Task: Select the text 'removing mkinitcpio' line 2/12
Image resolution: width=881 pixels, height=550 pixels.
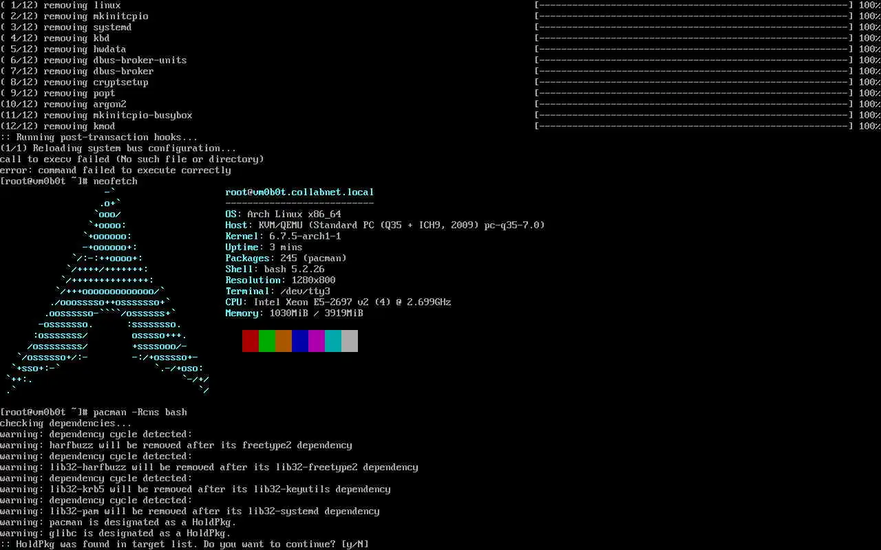Action: click(x=96, y=16)
